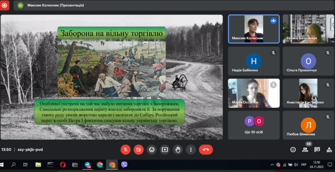Image resolution: width=335 pixels, height=172 pixels.
Task: Leave the call with red hang-up button
Action: pos(206,150)
